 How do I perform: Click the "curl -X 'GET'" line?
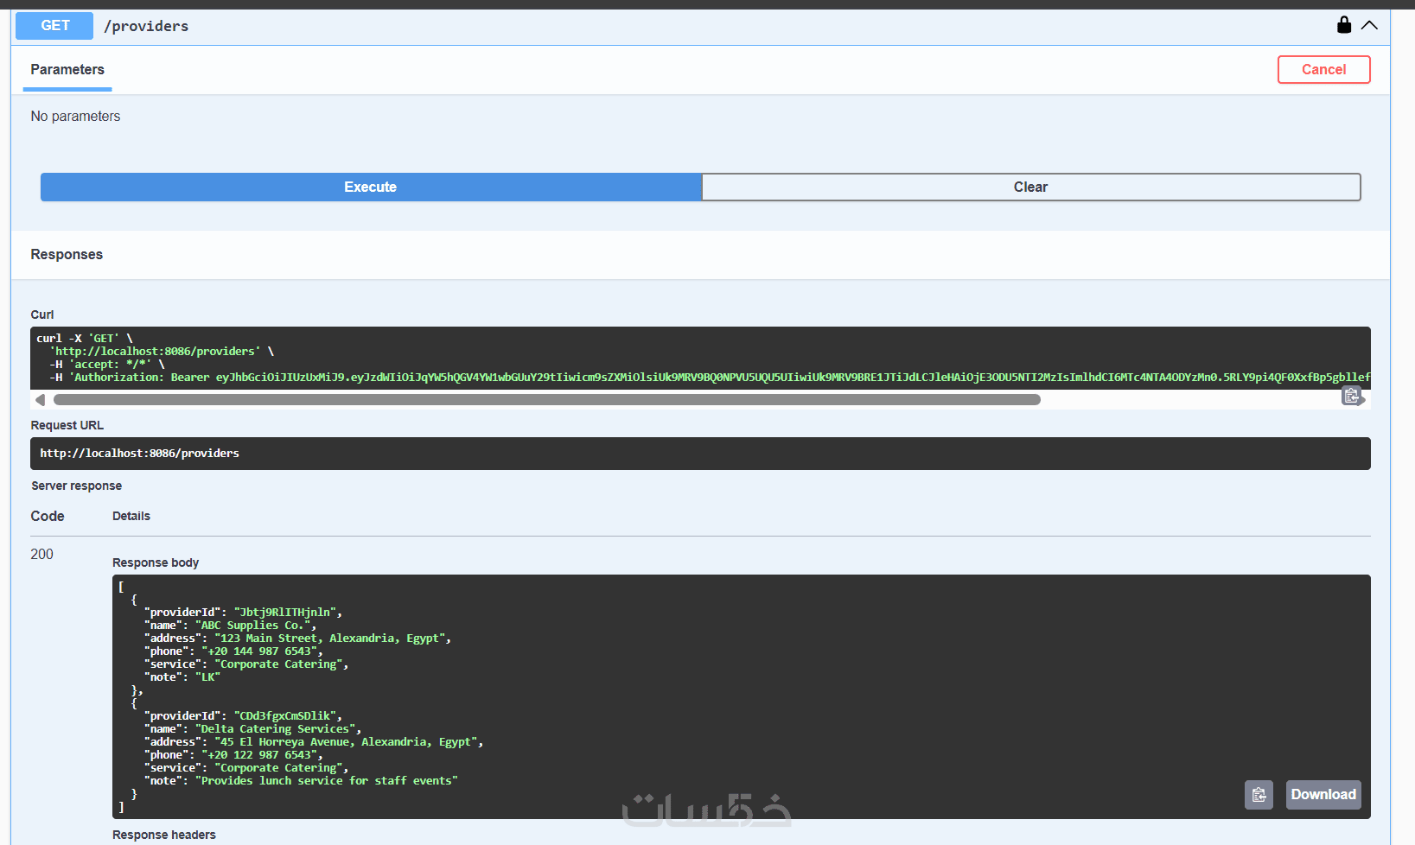(85, 339)
